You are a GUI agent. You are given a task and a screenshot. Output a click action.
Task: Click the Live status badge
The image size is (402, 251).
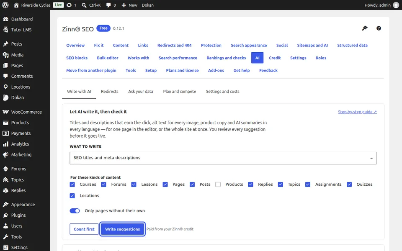point(58,5)
